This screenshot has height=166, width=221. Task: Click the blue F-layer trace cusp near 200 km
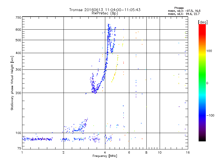(x=95, y=92)
